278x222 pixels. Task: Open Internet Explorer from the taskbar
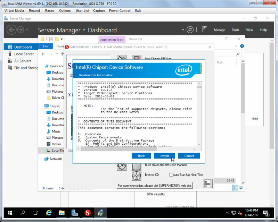[x=49, y=213]
